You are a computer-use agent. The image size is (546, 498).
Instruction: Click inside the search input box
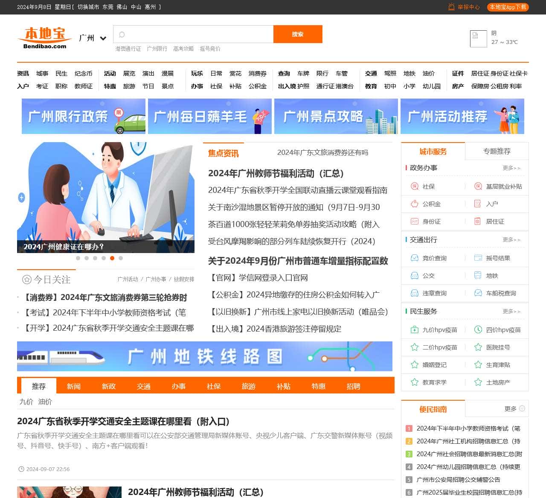click(x=196, y=34)
